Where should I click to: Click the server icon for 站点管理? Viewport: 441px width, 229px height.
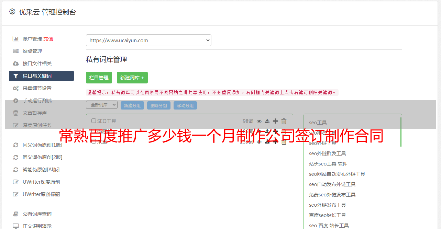tap(16, 51)
